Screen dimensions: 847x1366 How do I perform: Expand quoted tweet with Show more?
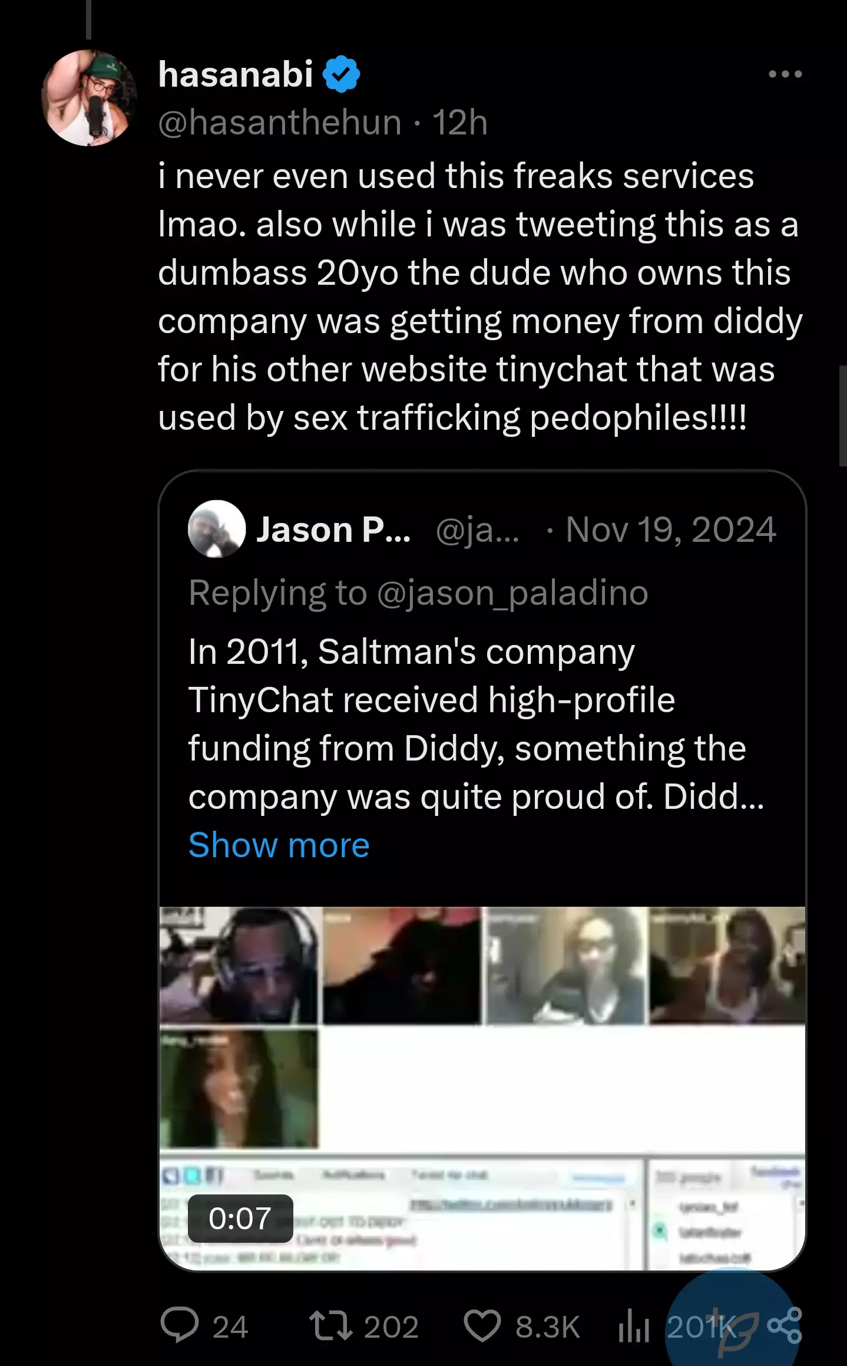pos(279,845)
